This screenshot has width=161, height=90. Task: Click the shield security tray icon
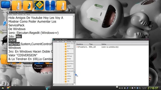tap(137, 88)
